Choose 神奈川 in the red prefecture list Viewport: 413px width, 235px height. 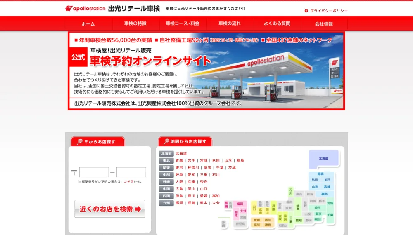point(193,168)
